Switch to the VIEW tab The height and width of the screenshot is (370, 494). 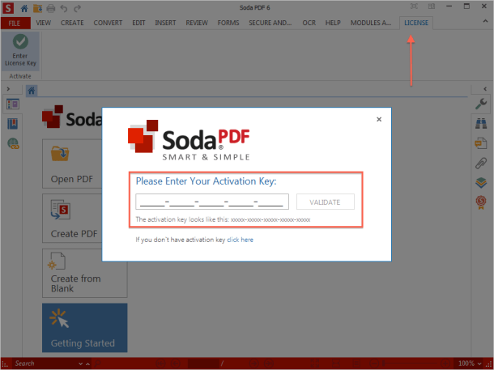tap(44, 23)
